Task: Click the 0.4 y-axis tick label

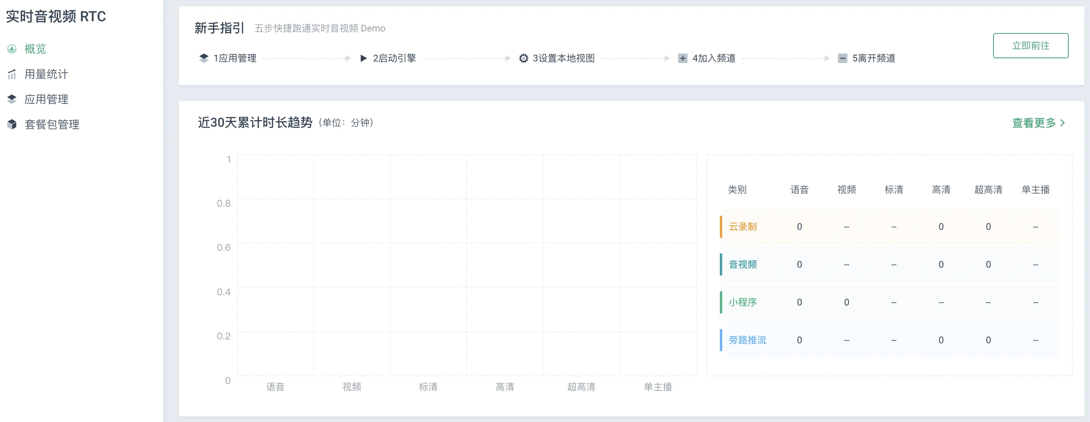Action: 223,292
